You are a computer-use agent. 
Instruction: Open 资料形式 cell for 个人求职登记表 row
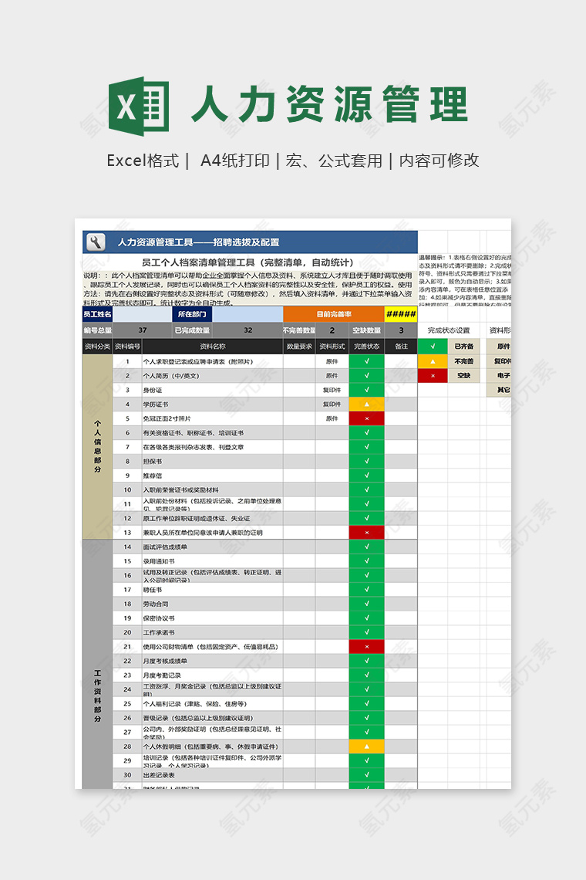pos(332,361)
